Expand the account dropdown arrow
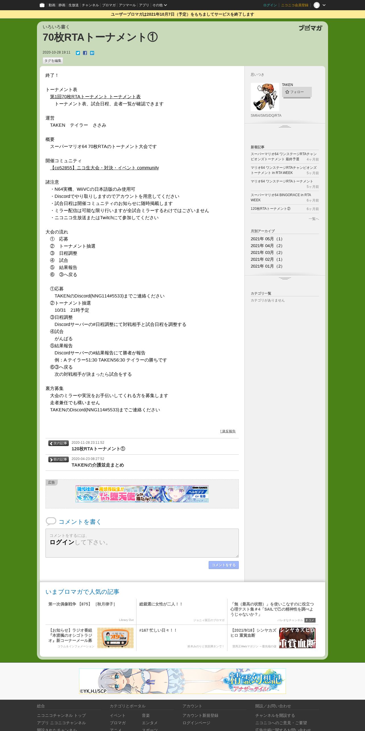This screenshot has width=365, height=731. click(x=324, y=5)
